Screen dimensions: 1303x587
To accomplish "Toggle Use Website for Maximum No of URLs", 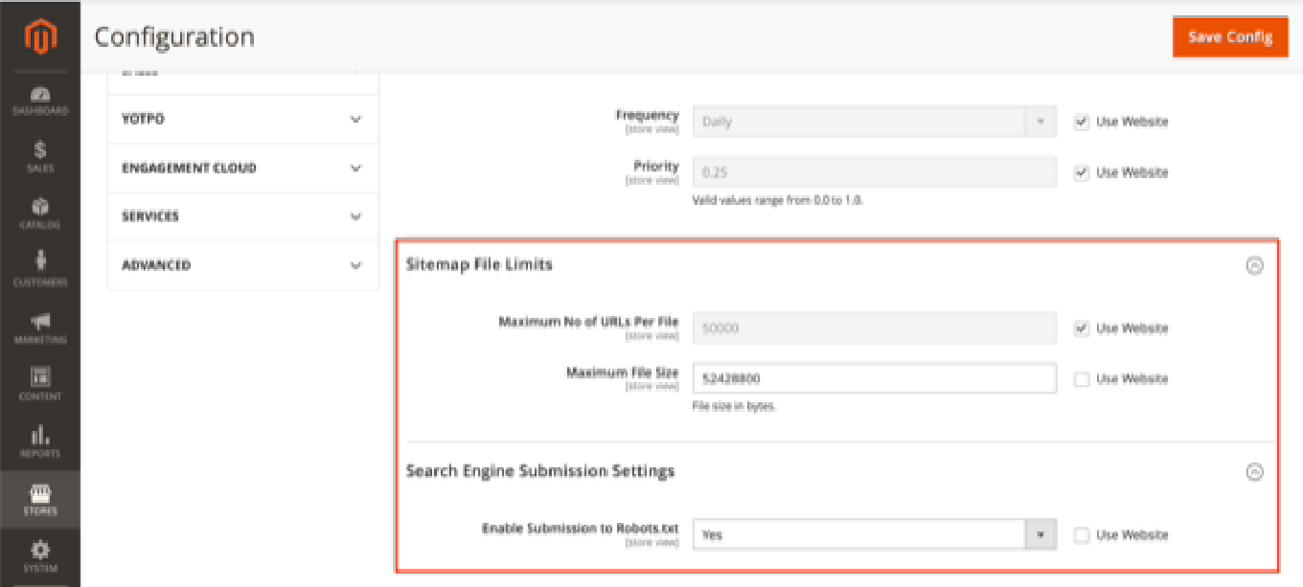I will [x=1082, y=328].
